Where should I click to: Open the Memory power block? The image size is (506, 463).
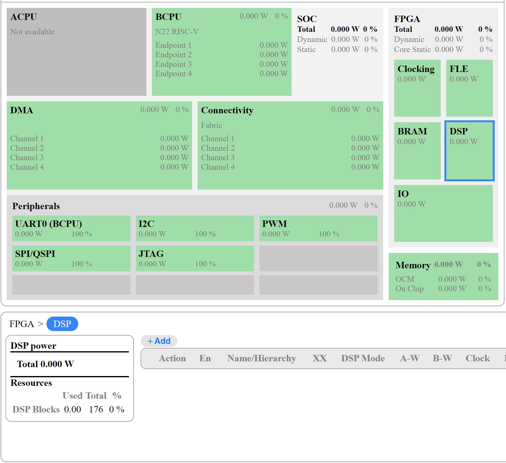coord(443,277)
